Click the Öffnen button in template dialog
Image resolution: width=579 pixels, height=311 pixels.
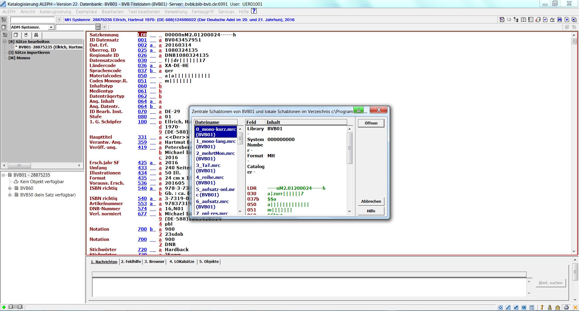point(371,123)
